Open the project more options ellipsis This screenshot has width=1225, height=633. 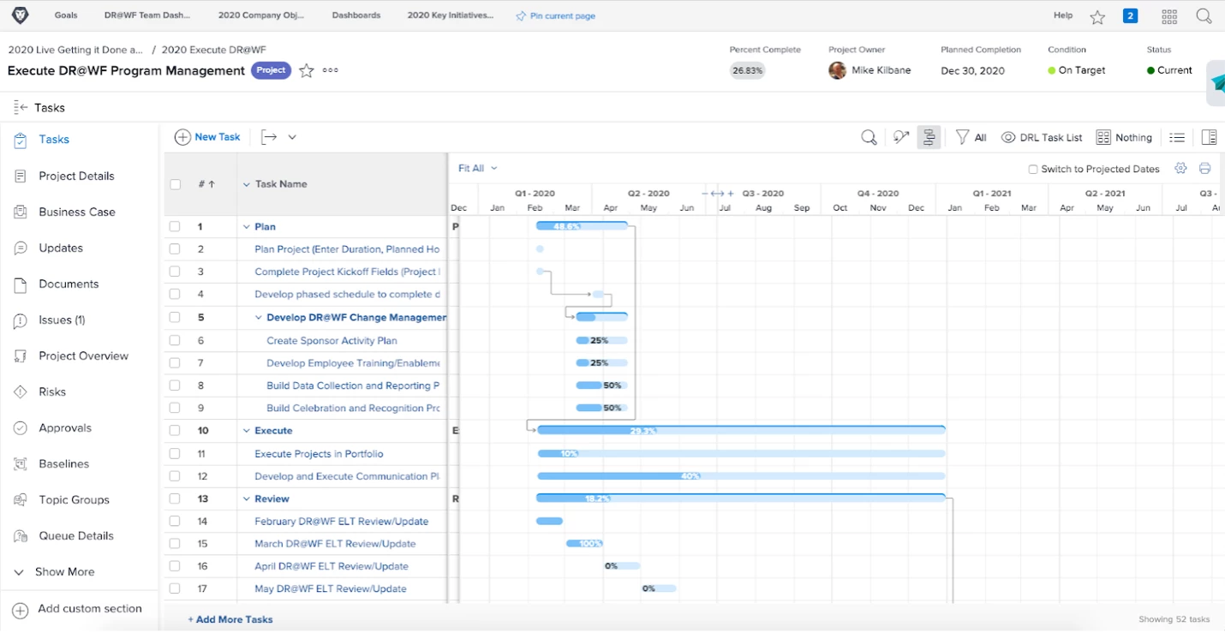(x=331, y=70)
